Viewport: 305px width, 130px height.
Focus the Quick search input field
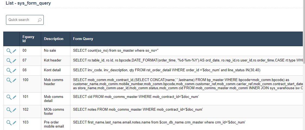(22, 20)
